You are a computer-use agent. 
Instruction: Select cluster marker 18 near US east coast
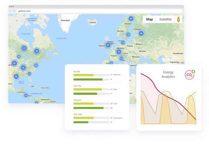36,65
